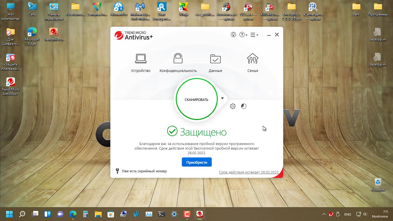Select Start Emergency desktop shortcut
The width and height of the screenshot is (393, 221).
(x=162, y=12)
